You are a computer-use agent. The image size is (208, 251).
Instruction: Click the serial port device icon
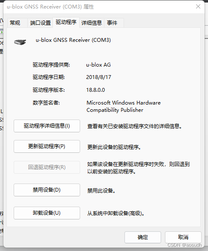click(20, 42)
